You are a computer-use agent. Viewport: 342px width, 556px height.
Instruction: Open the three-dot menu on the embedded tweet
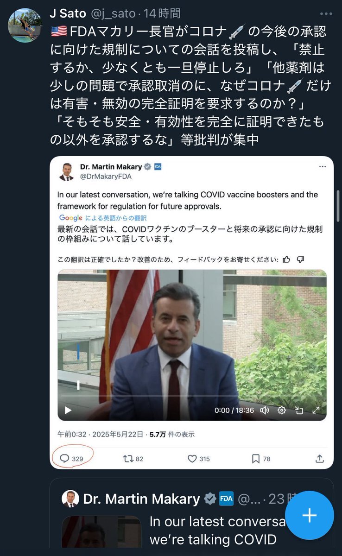pos(322,167)
